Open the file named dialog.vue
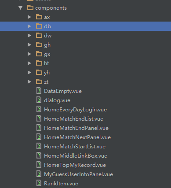 (x=57, y=100)
